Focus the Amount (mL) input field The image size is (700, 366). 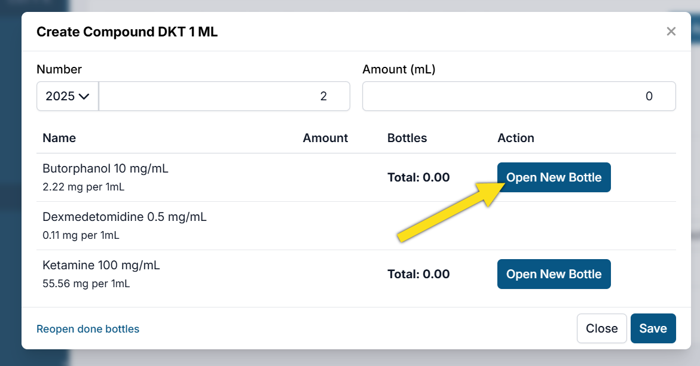pyautogui.click(x=518, y=96)
